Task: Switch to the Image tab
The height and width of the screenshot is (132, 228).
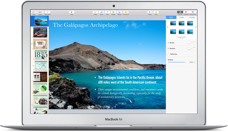Action: click(182, 17)
